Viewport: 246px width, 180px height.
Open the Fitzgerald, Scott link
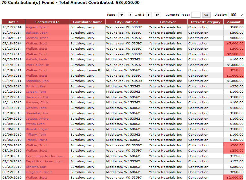point(39,172)
